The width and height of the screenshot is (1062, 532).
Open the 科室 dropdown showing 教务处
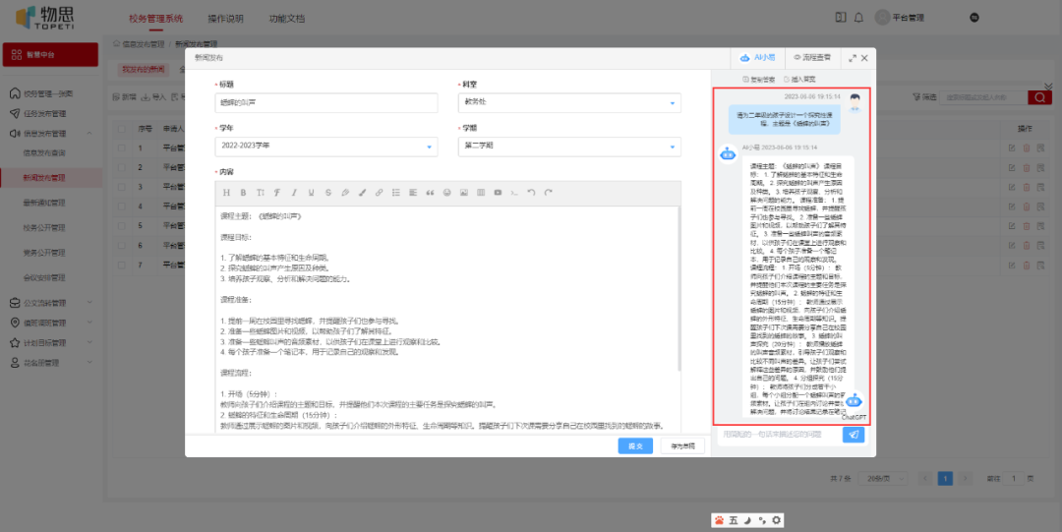[569, 103]
